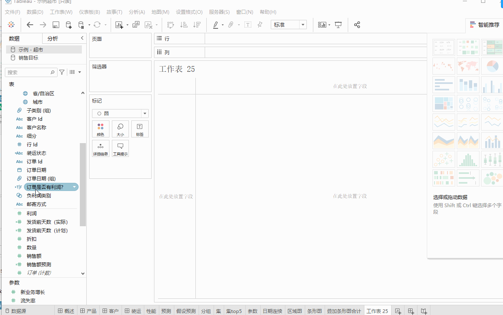Open show/hide cards chart icon
Image resolution: width=503 pixels, height=315 pixels.
point(322,25)
